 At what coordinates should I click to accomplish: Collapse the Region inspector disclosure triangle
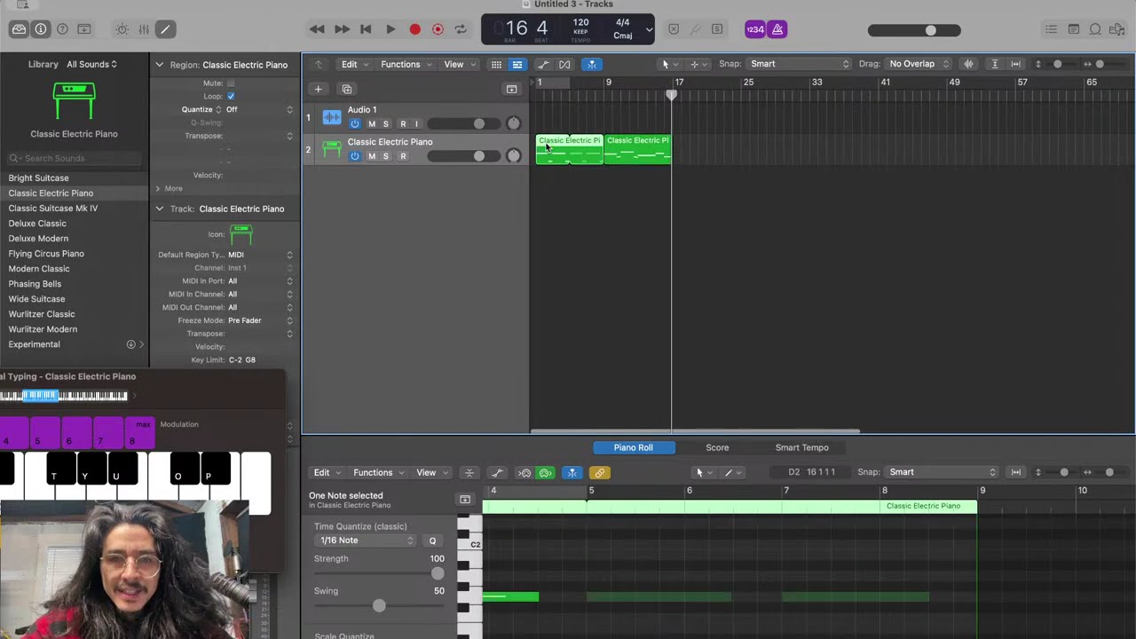coord(160,65)
